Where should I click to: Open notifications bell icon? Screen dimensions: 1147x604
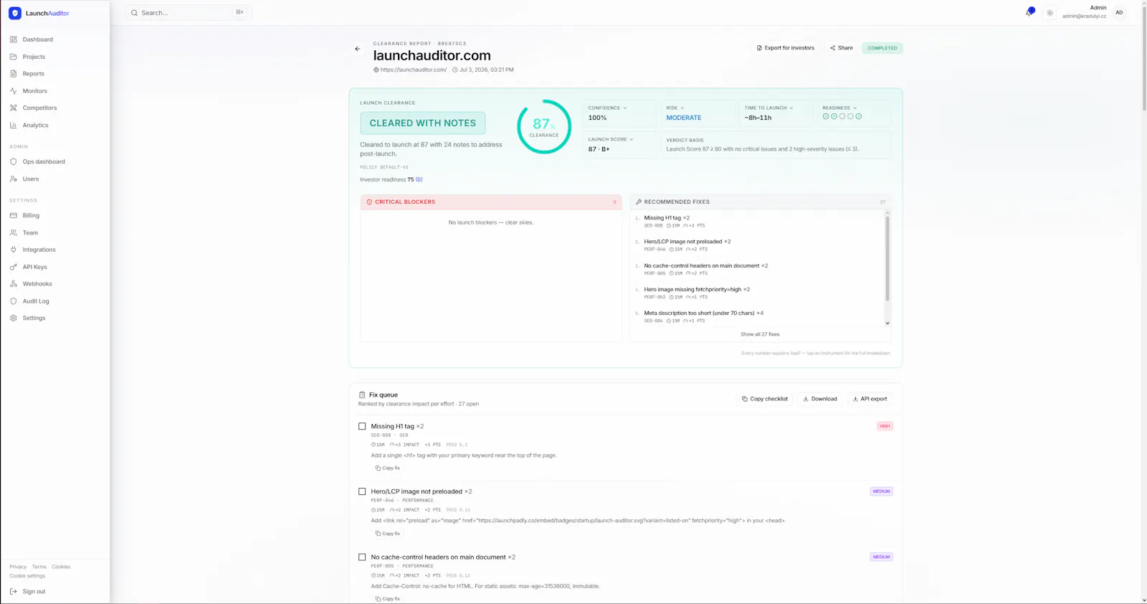coord(1029,12)
